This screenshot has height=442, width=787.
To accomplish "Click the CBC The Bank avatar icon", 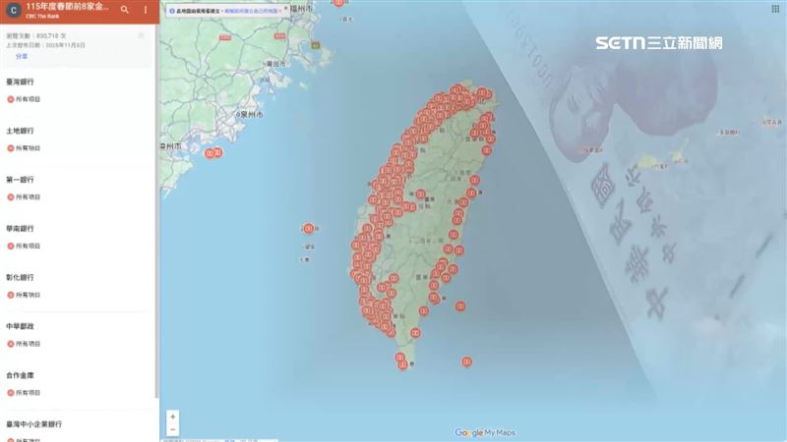I will pos(13,11).
